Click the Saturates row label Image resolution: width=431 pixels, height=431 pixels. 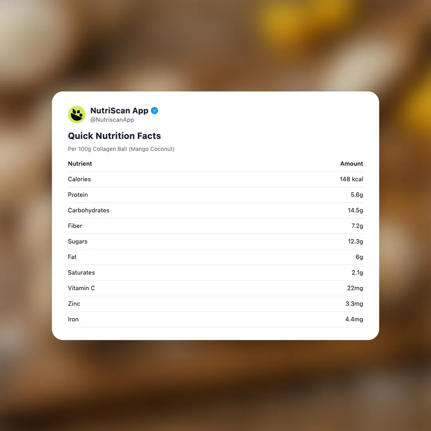(x=81, y=273)
